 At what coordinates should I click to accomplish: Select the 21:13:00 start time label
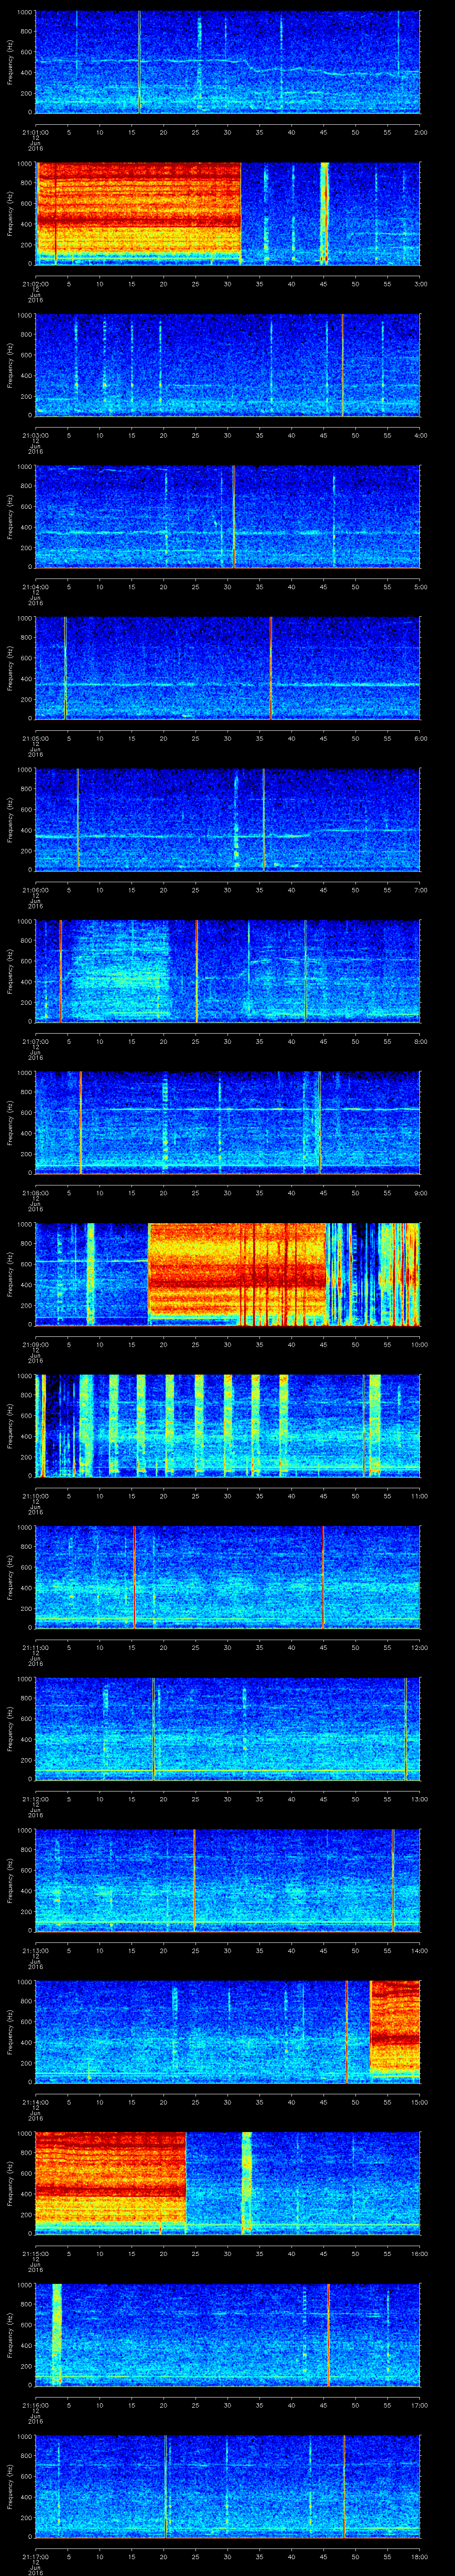click(36, 1950)
